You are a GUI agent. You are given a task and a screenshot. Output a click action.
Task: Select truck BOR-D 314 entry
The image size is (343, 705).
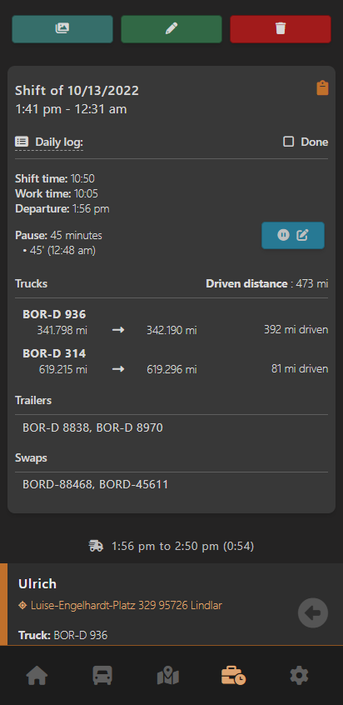coord(176,362)
